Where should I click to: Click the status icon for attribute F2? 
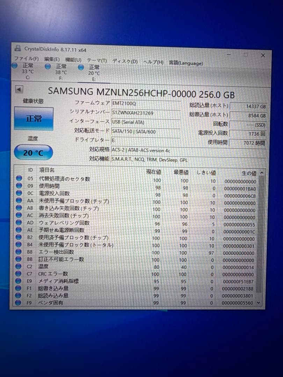coord(18,295)
